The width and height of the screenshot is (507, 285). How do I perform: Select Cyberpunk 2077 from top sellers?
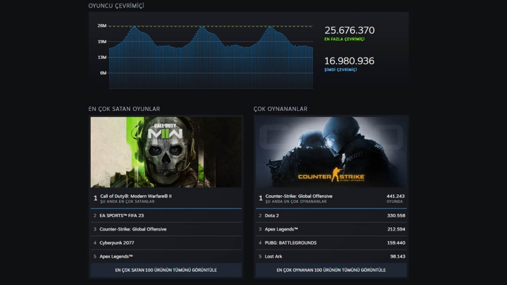point(117,243)
